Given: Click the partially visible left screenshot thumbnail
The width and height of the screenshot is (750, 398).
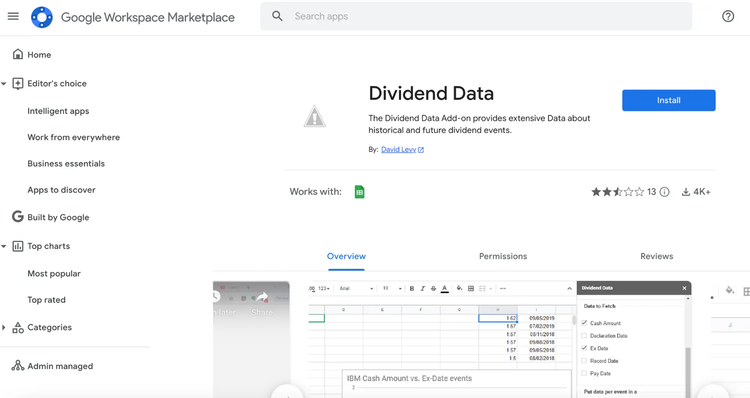Looking at the screenshot, I should (251, 339).
